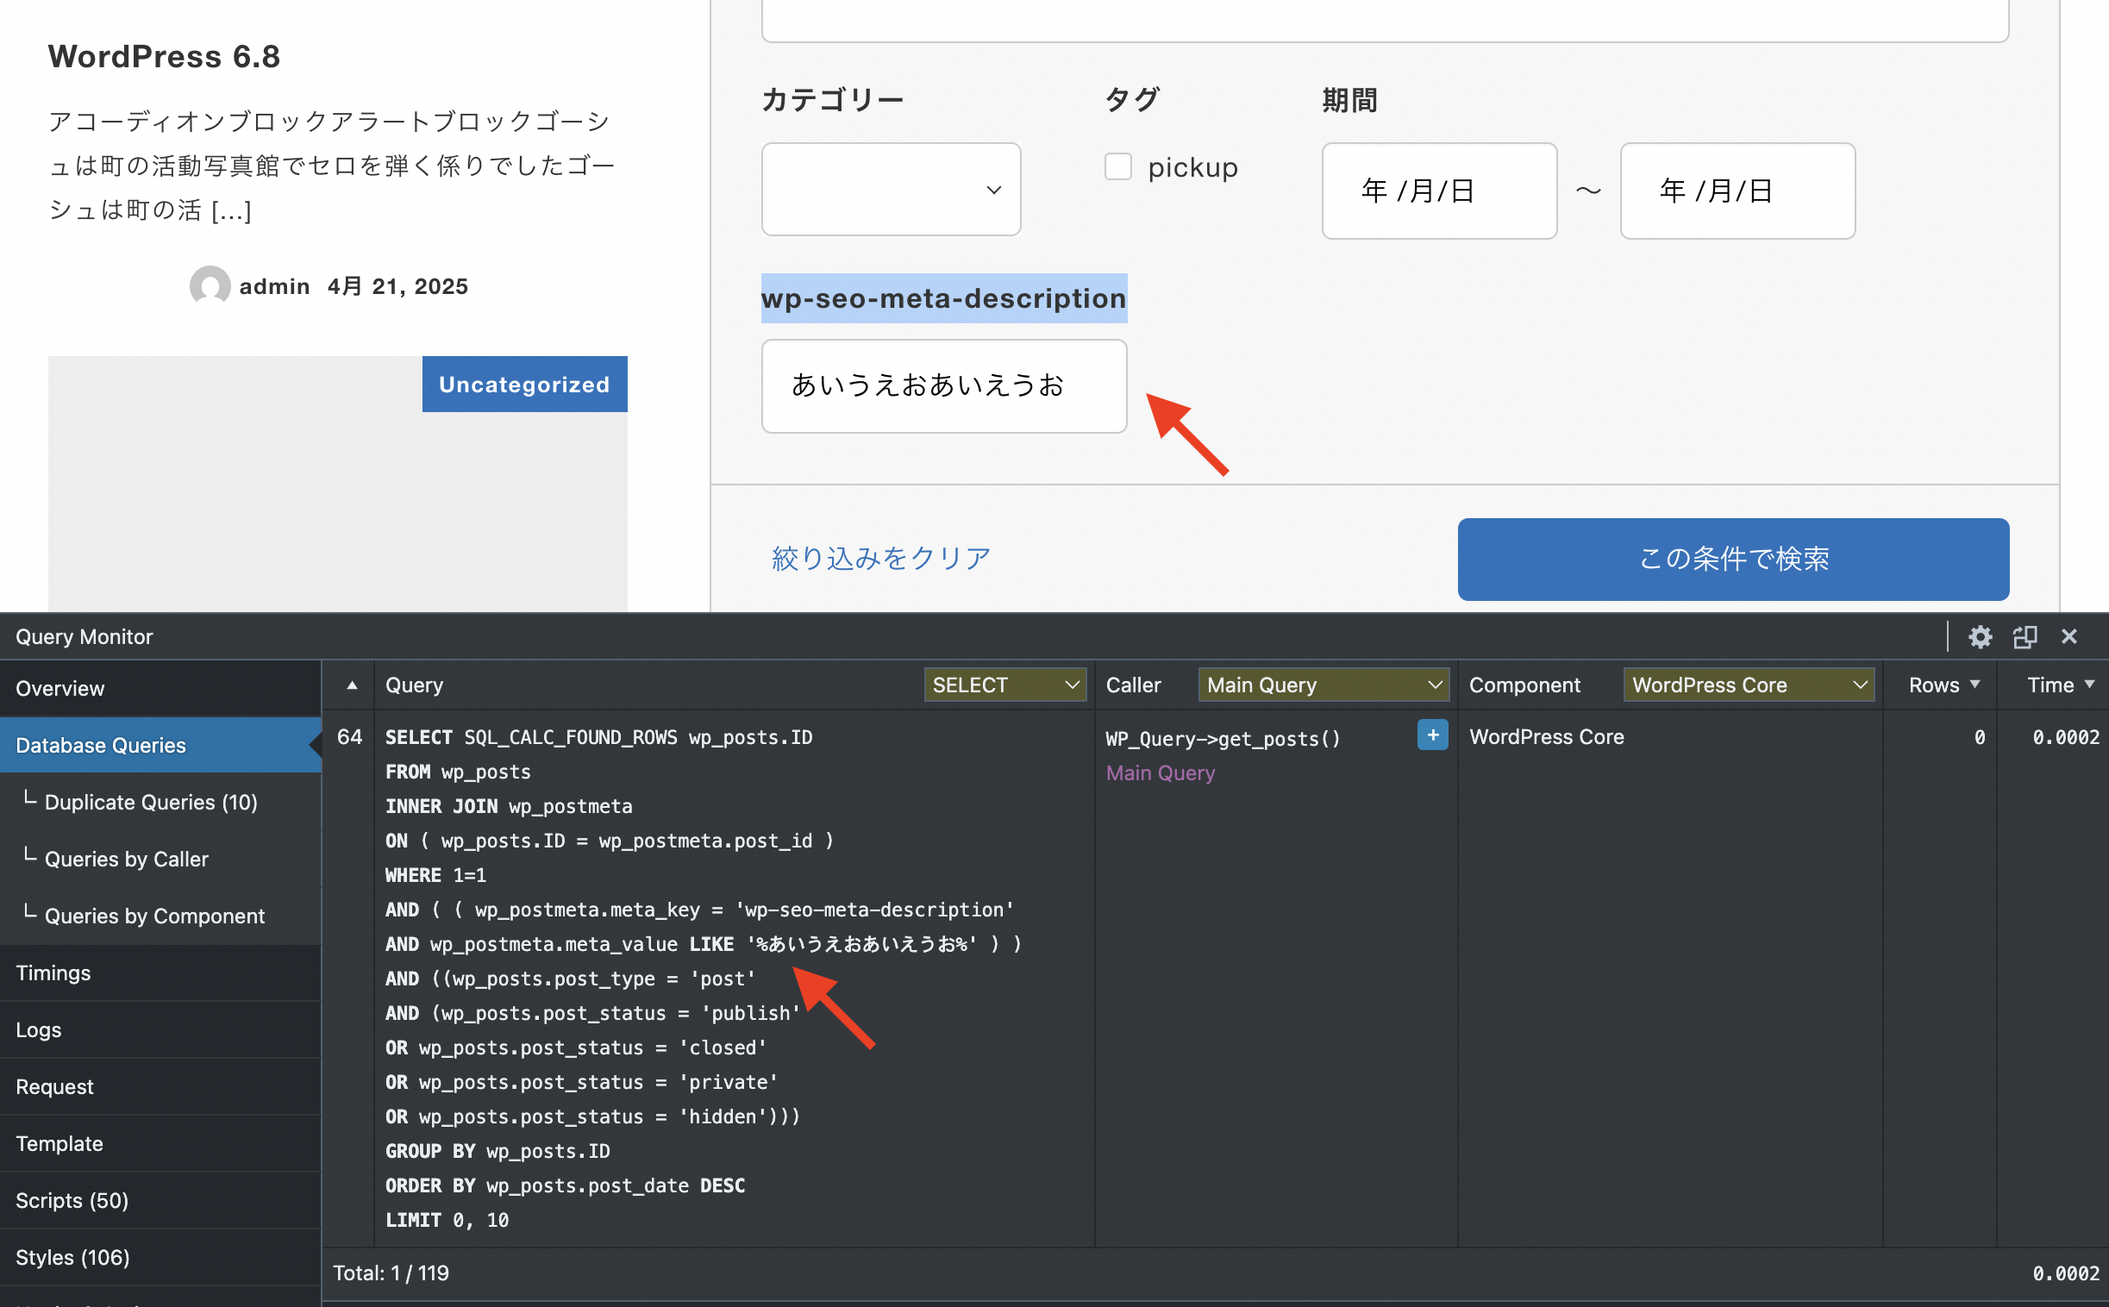Click start date 年/月/日 field

point(1439,191)
